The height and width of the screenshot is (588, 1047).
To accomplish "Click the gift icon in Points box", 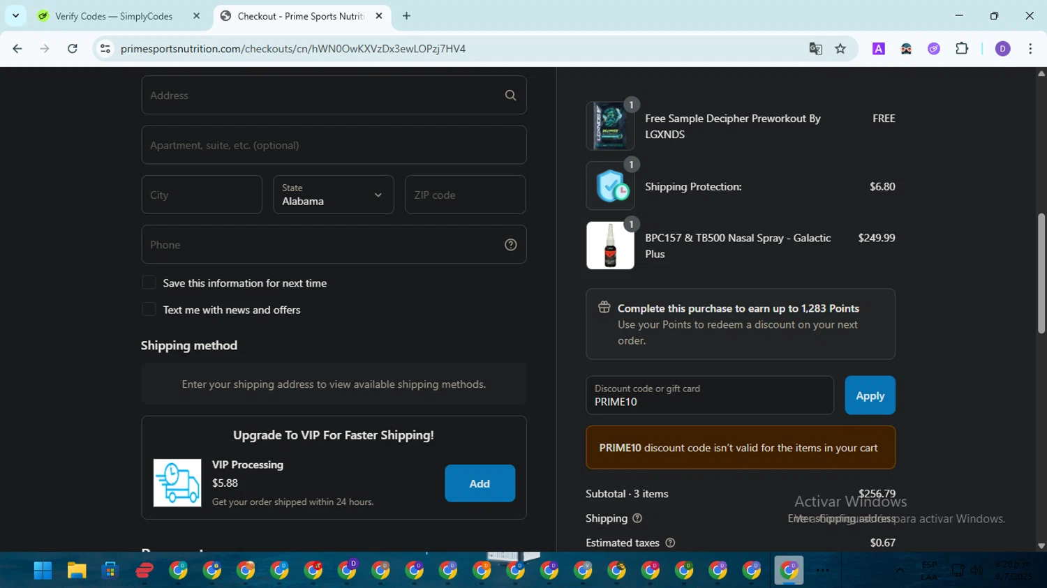I will click(604, 308).
